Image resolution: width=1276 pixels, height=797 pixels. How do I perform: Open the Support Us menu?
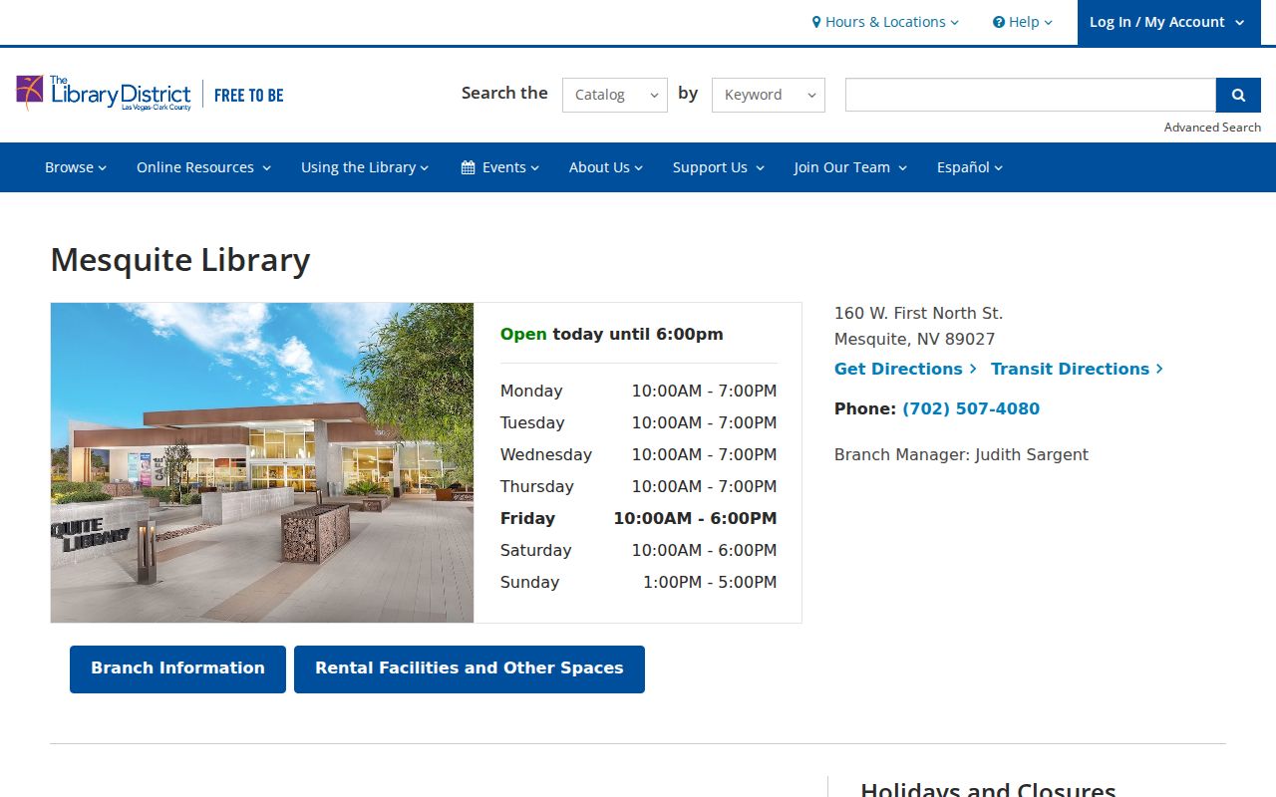719,167
